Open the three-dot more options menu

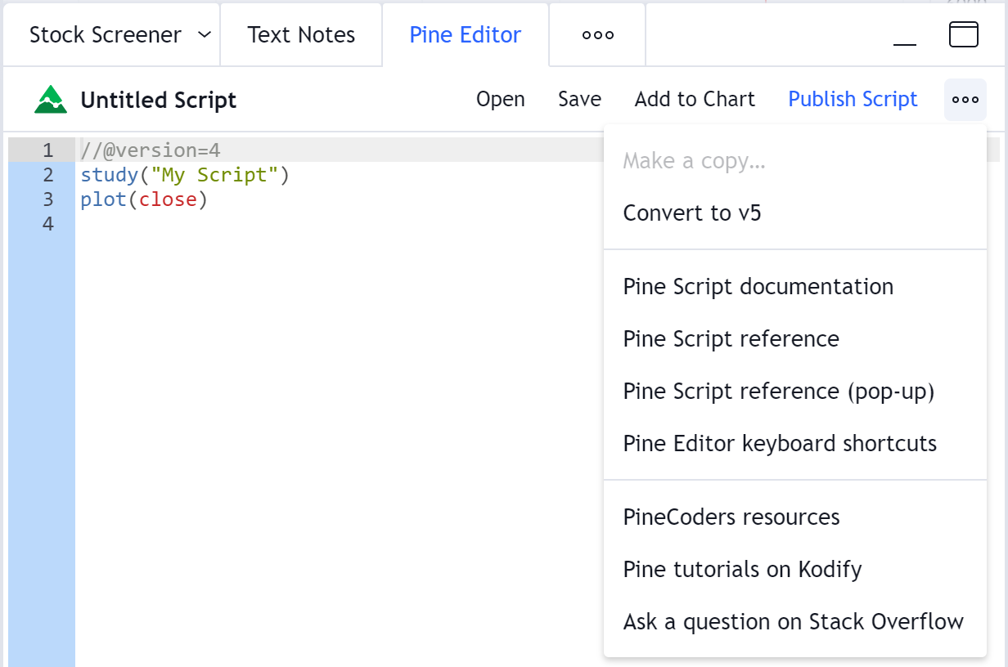point(965,100)
